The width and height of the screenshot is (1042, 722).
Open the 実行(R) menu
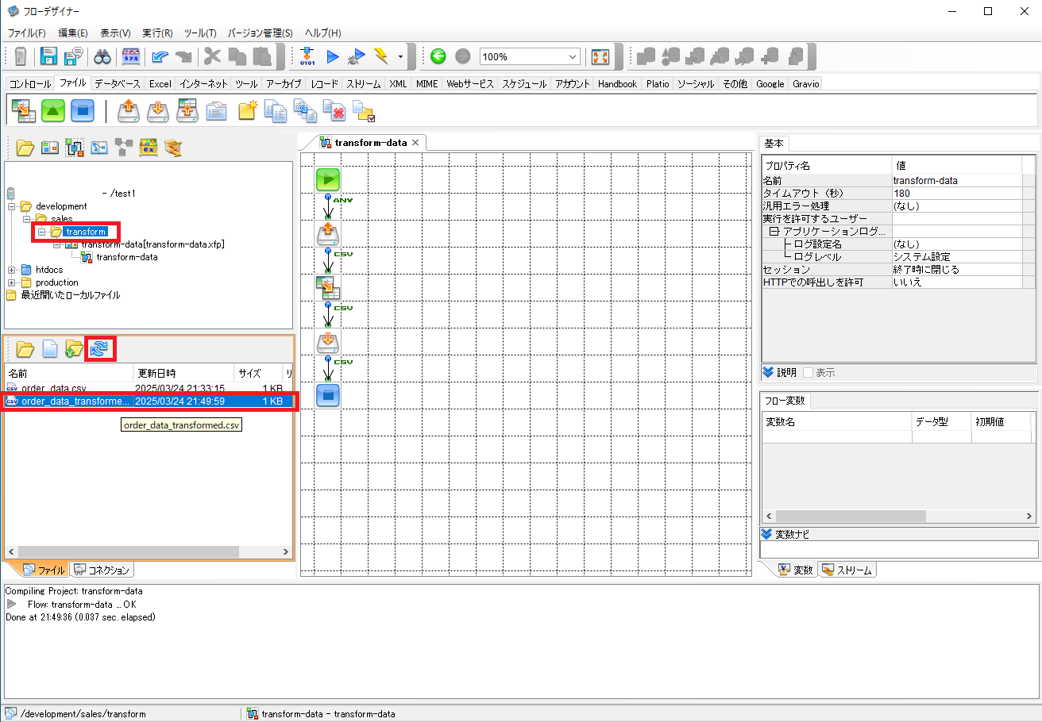(157, 33)
